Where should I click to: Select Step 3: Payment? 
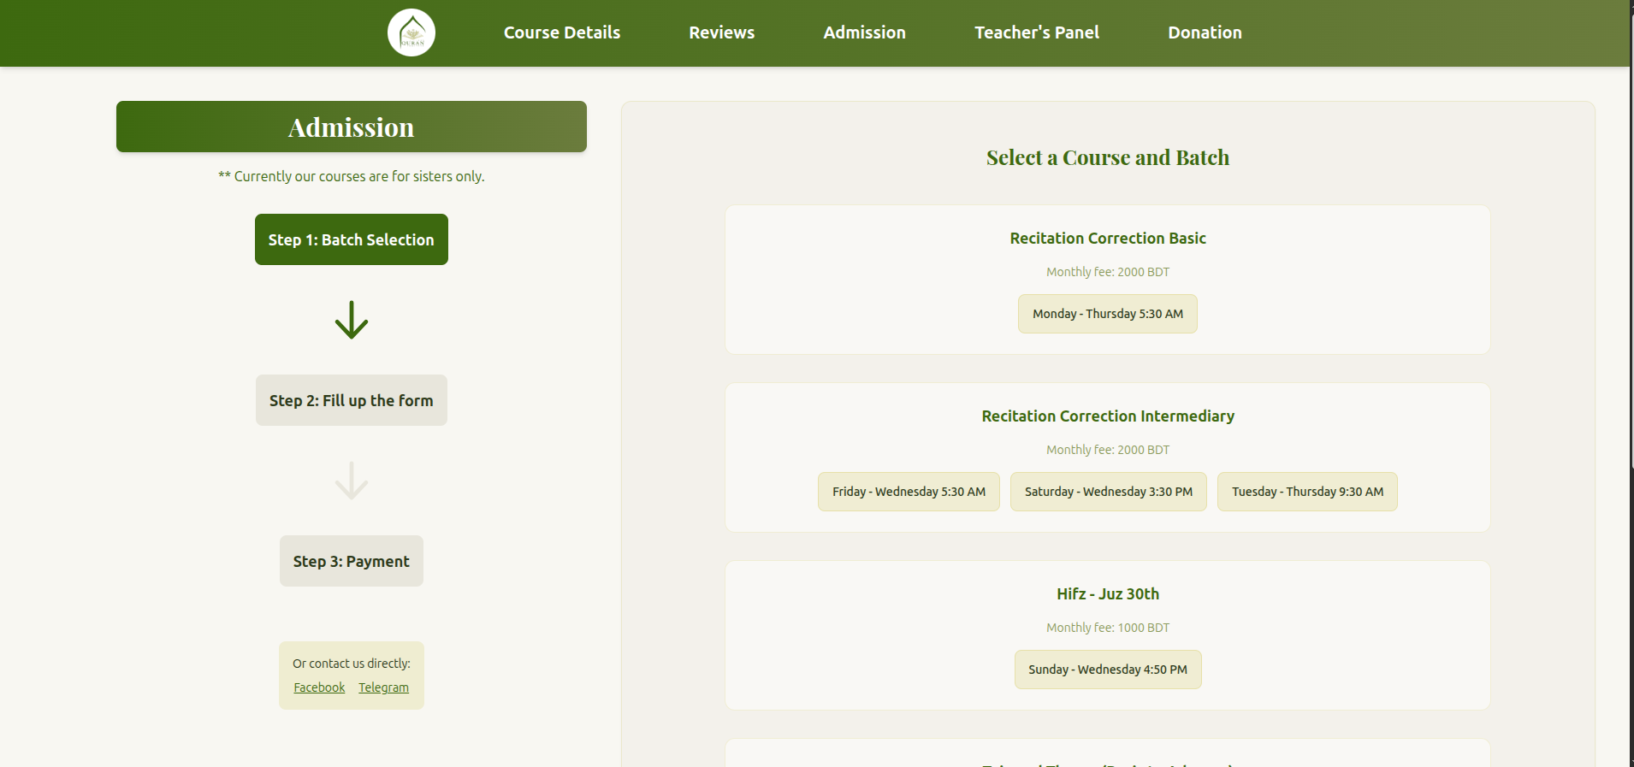[x=352, y=561]
